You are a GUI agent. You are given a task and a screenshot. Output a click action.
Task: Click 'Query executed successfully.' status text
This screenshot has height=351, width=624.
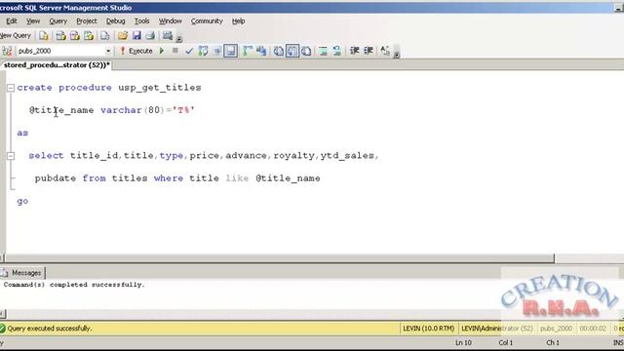[50, 329]
